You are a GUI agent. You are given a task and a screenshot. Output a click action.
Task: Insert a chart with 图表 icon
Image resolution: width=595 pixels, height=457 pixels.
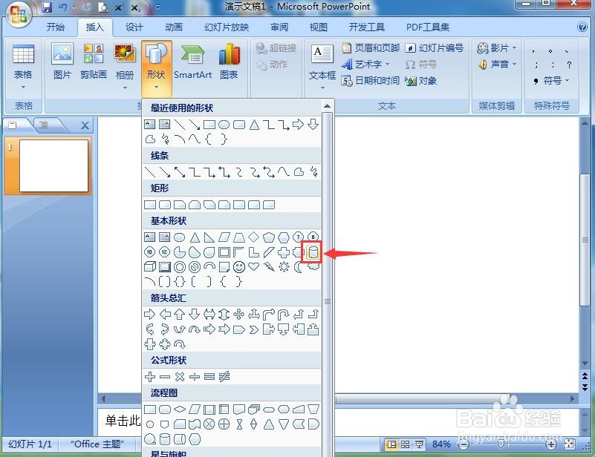click(x=230, y=62)
